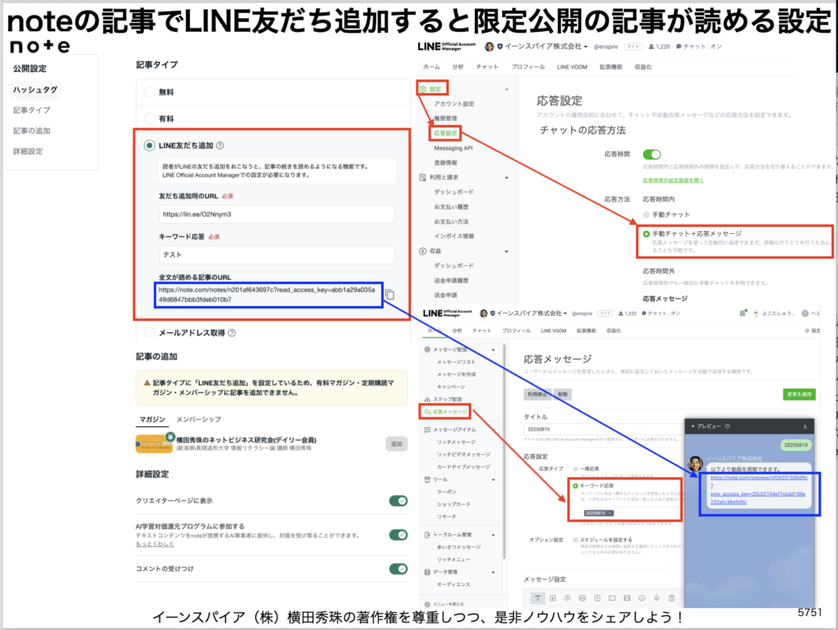This screenshot has width=838, height=630.
Task: Select the text (T) message type icon
Action: coord(538,598)
